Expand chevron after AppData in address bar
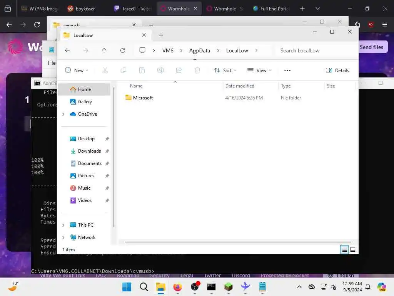The height and width of the screenshot is (296, 394). point(218,50)
